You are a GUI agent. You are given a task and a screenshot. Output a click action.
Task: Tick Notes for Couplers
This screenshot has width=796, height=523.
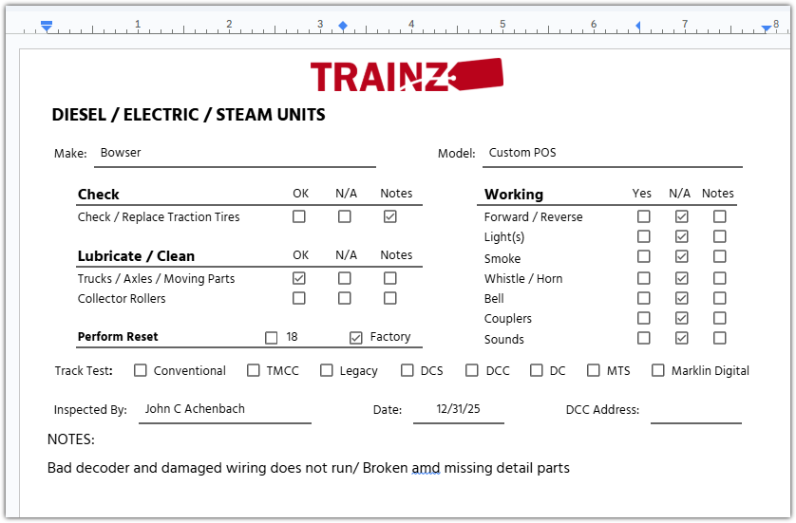[x=719, y=318]
